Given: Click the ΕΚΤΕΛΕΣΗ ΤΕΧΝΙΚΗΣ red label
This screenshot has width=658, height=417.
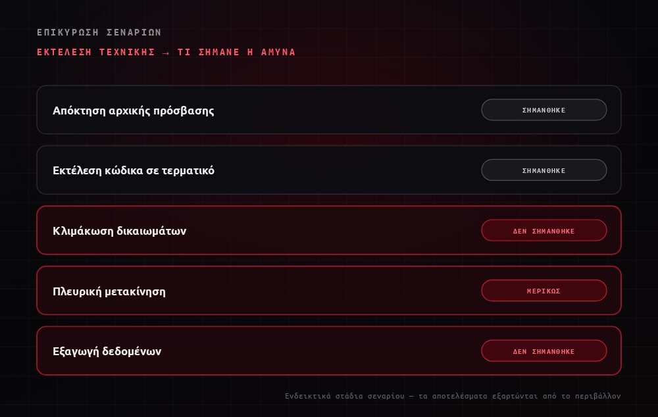Looking at the screenshot, I should [96, 52].
